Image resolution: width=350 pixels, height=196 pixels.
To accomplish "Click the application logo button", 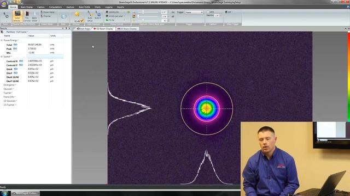I will click(4, 3).
